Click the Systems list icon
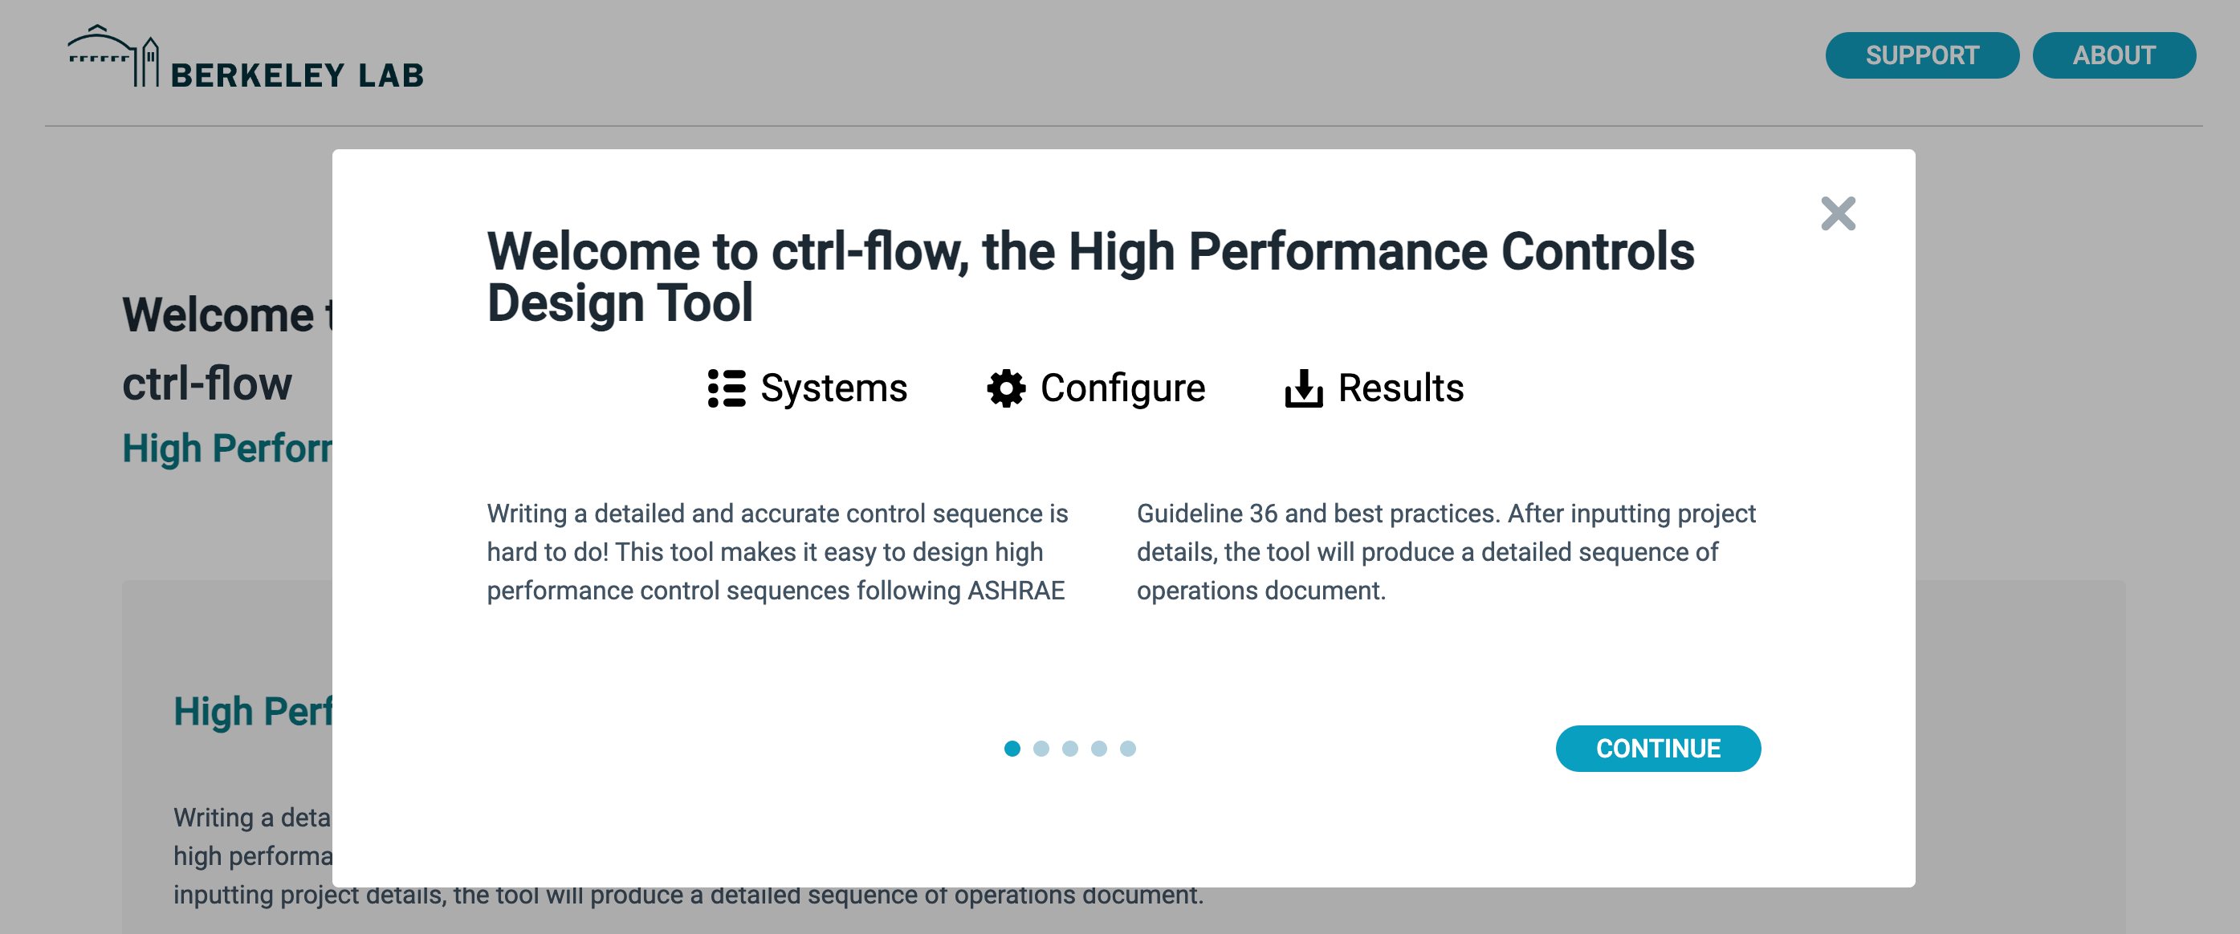2240x934 pixels. coord(726,388)
